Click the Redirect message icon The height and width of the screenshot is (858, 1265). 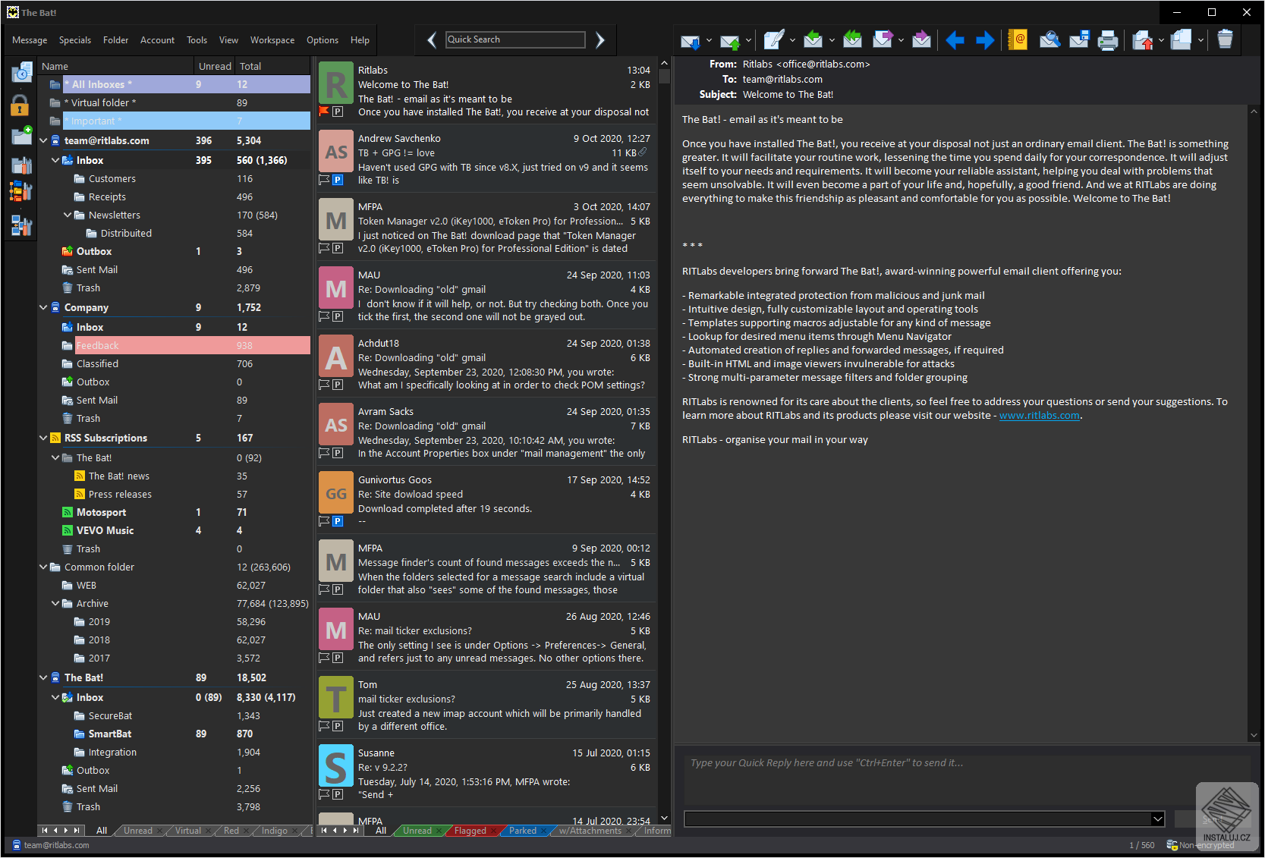tap(921, 39)
